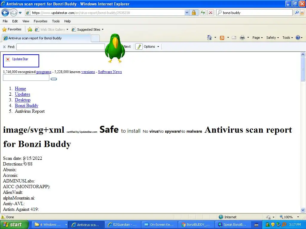Open the Favorites menu
306x229 pixels.
pyautogui.click(x=40, y=21)
